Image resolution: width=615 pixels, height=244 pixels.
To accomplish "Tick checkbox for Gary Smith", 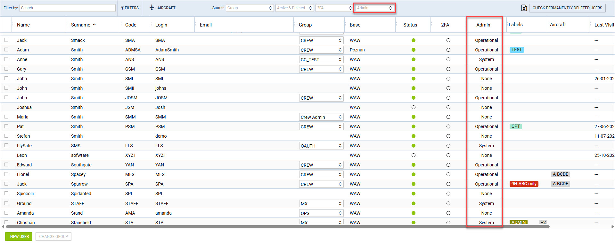I will point(6,69).
